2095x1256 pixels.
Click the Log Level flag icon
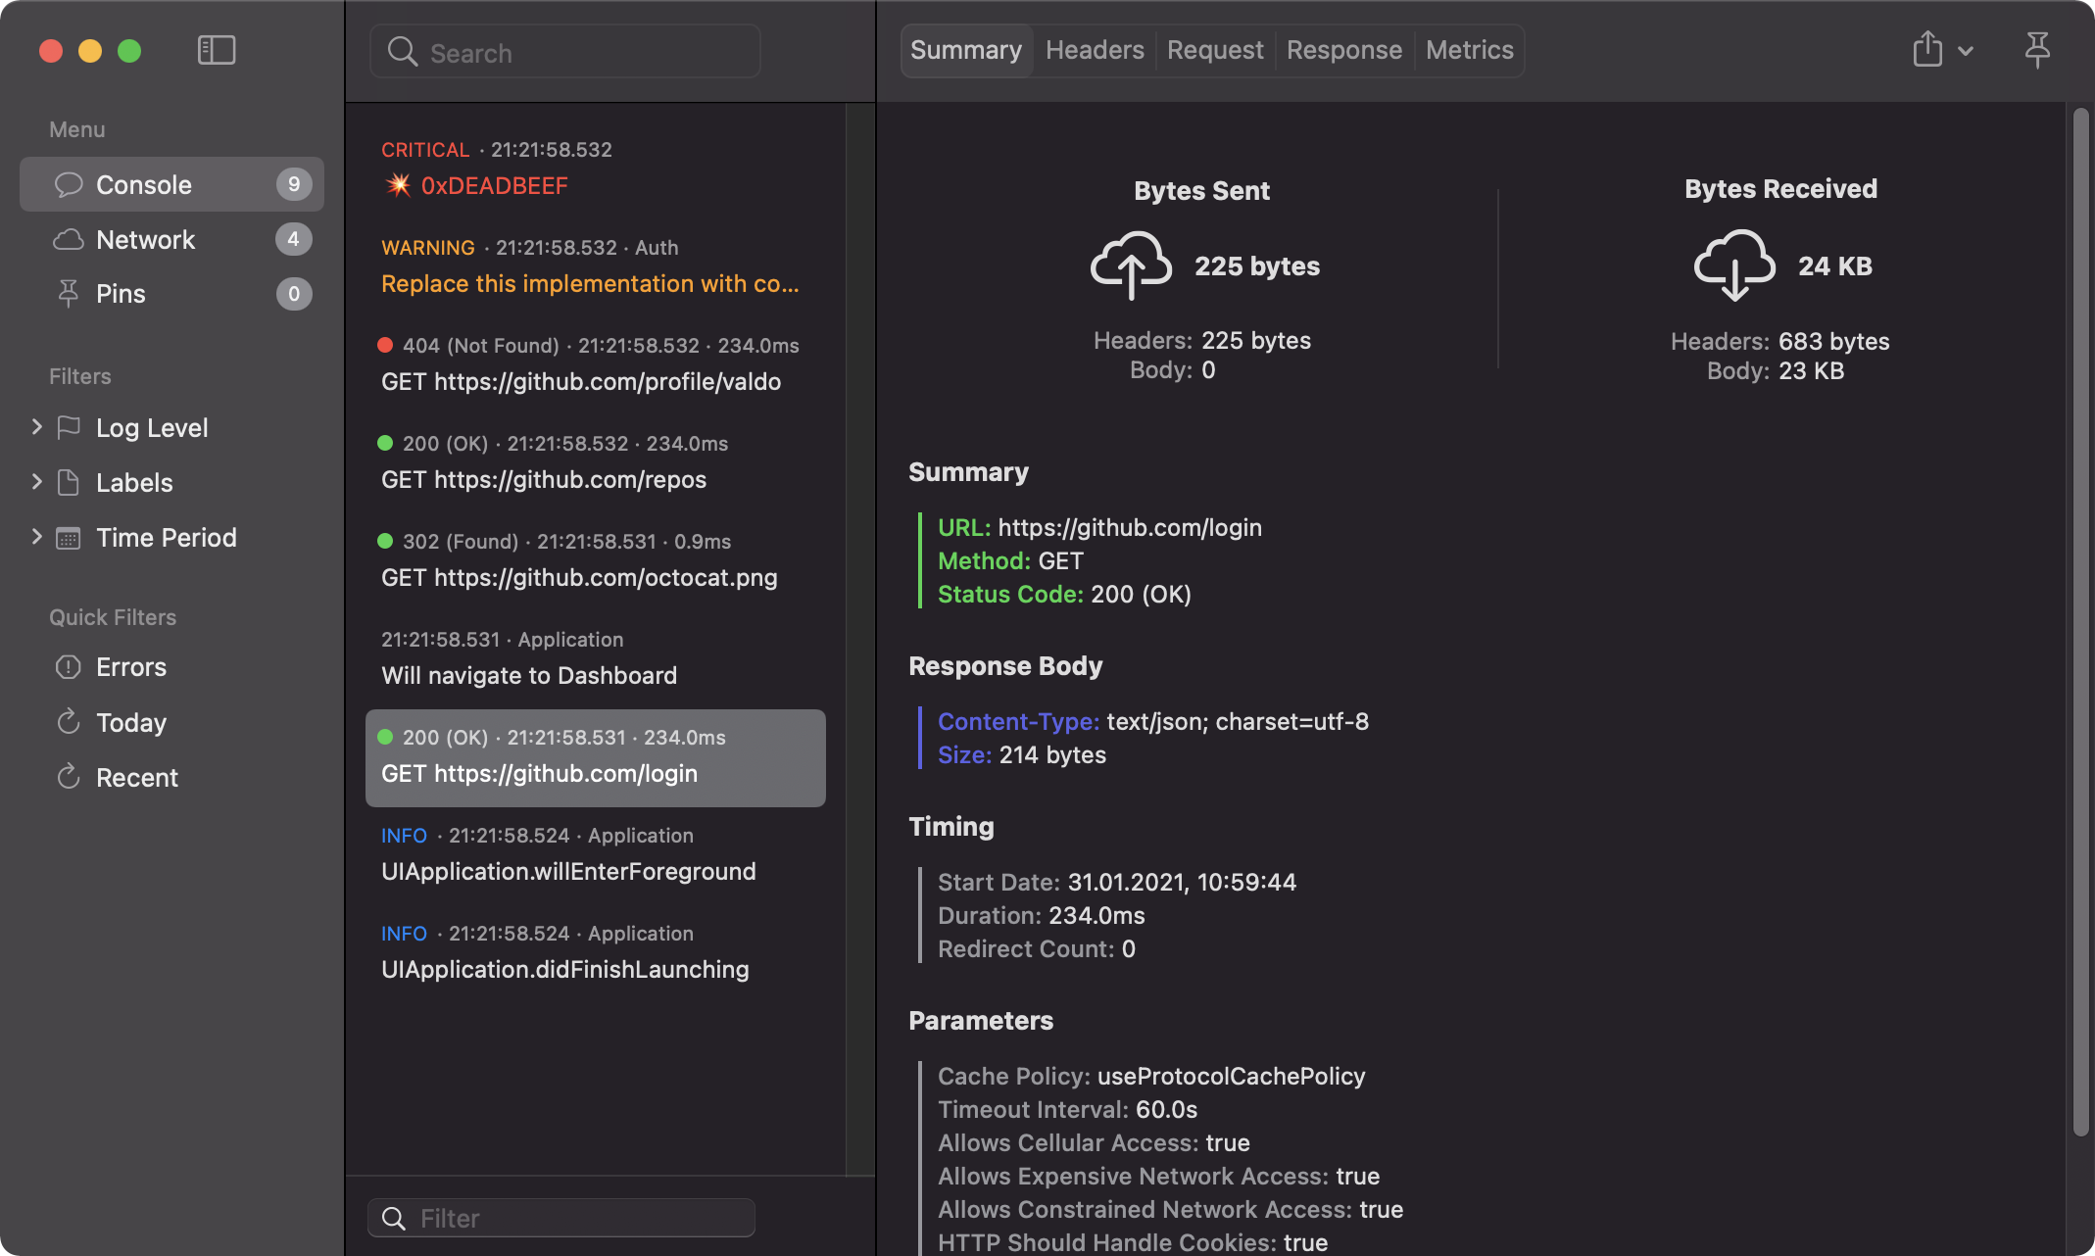[x=69, y=427]
